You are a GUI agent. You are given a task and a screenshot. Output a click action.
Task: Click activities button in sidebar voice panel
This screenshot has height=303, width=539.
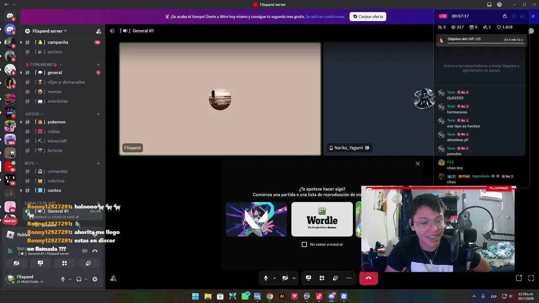(64, 263)
